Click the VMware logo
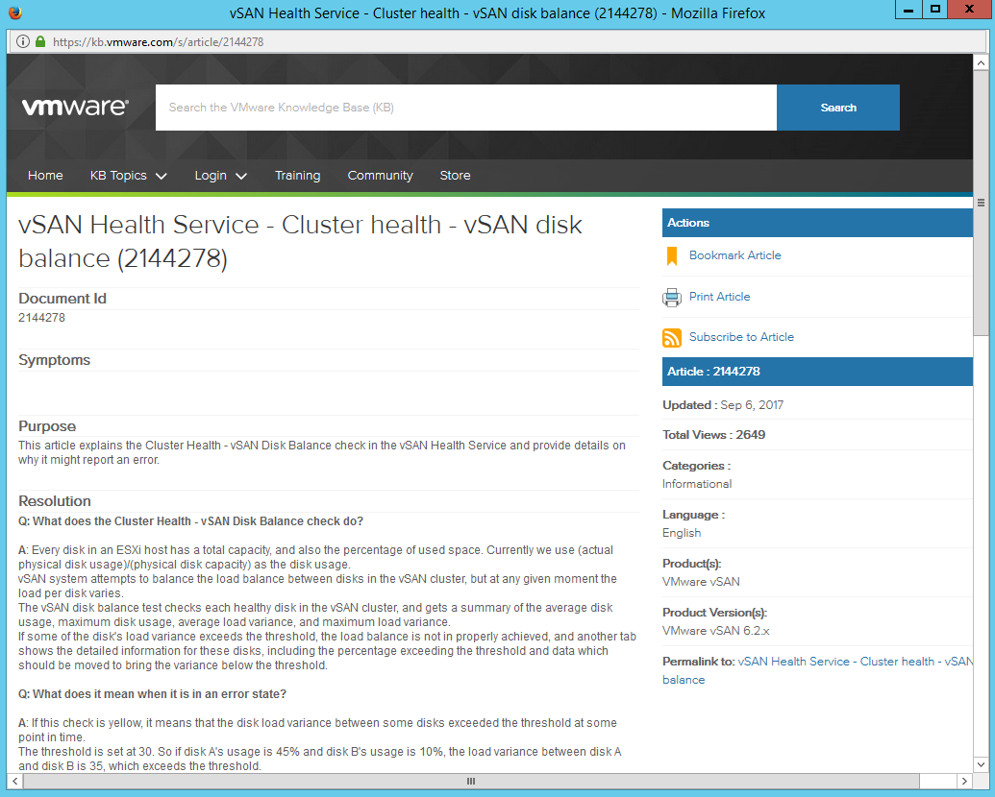The height and width of the screenshot is (797, 995). tap(76, 107)
